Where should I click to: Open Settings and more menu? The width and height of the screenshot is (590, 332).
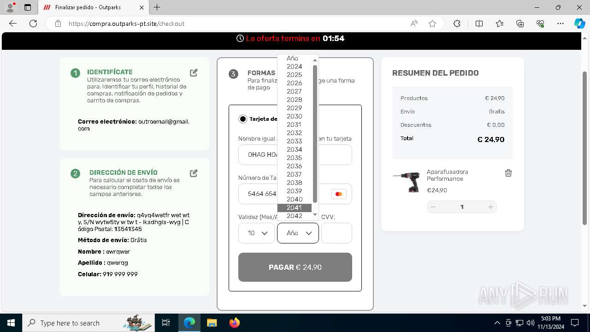560,24
